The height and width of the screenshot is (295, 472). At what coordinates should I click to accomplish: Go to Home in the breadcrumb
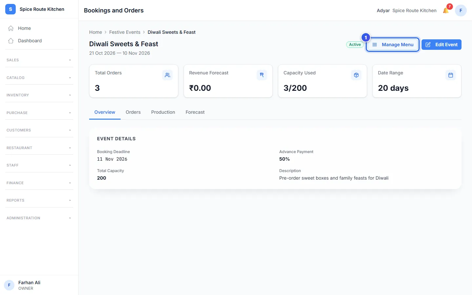tap(95, 32)
